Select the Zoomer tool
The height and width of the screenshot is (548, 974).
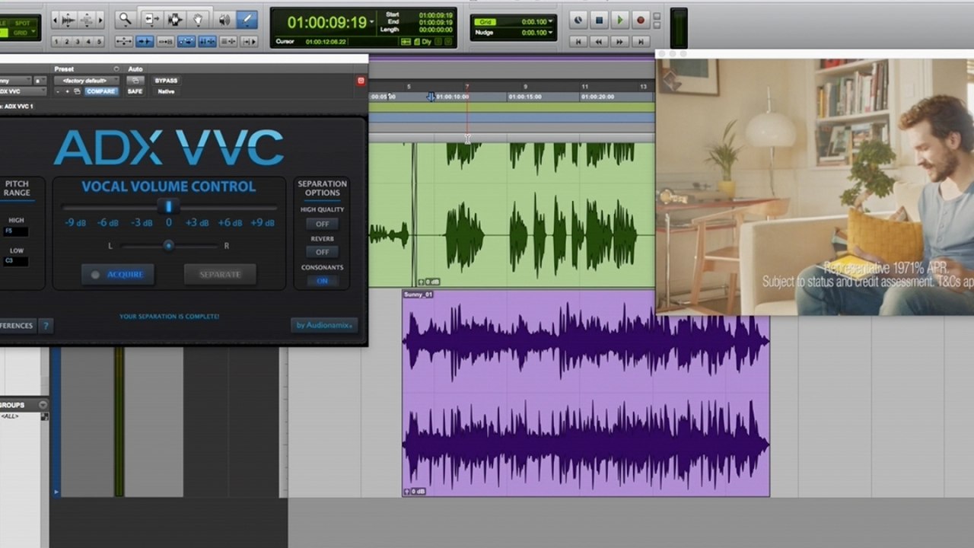(x=124, y=20)
